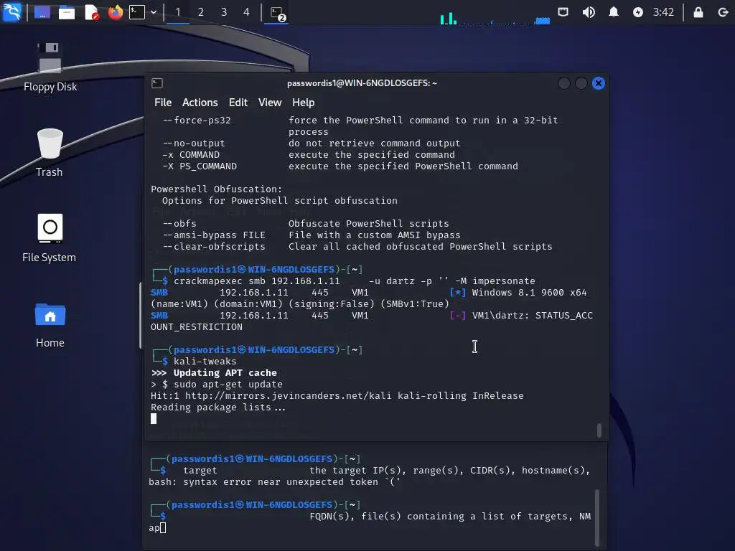The image size is (735, 551).
Task: Click the CPU graph monitor in panel
Action: pyautogui.click(x=495, y=18)
